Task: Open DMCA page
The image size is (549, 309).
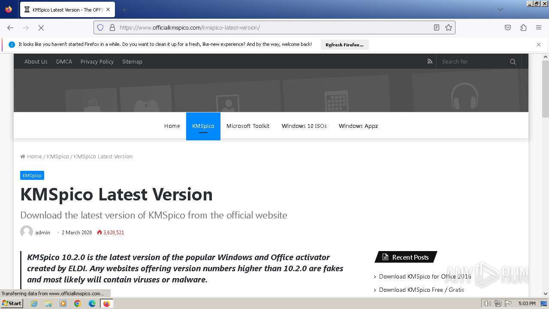Action: click(64, 61)
